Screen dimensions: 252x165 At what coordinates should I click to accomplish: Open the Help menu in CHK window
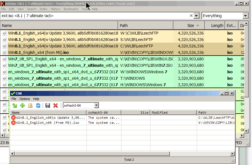tap(36, 99)
